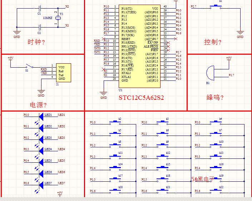The image size is (252, 201).
Task: Click No ERC cross on pin 17
Action: [104, 69]
